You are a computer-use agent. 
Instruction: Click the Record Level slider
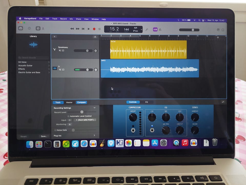pos(82,112)
